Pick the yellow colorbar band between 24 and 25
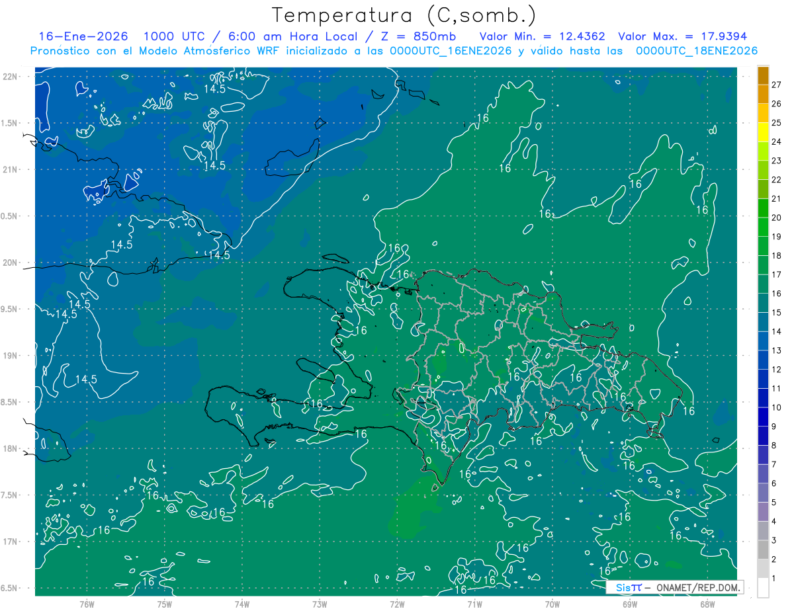 pos(763,132)
